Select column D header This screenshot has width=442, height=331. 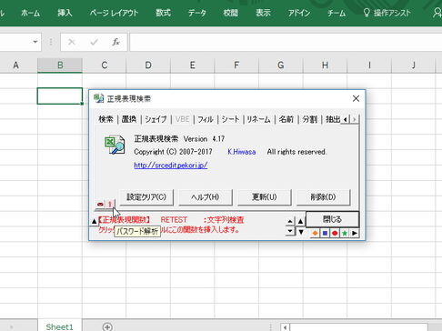pos(148,65)
